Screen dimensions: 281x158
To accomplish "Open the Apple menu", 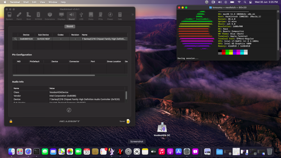I will point(5,2).
